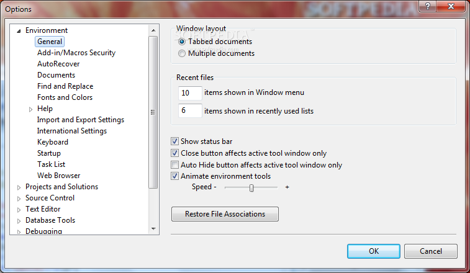
Task: Select the Tabbed documents radio button
Action: pos(182,42)
